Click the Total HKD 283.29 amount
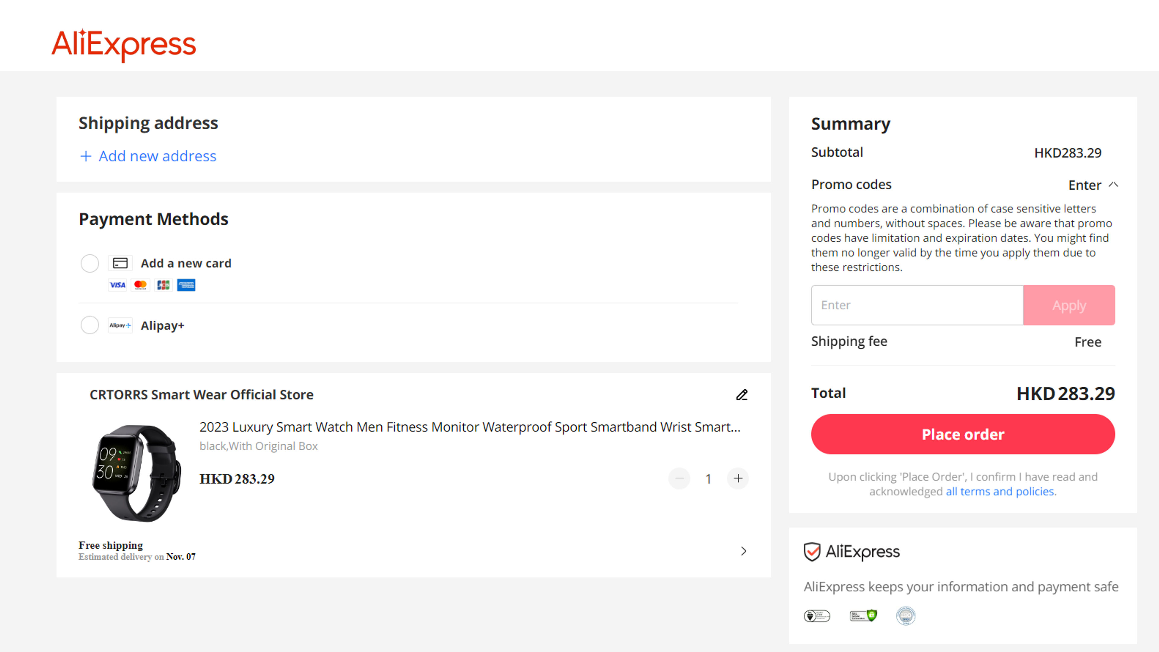Image resolution: width=1159 pixels, height=652 pixels. 1066,394
